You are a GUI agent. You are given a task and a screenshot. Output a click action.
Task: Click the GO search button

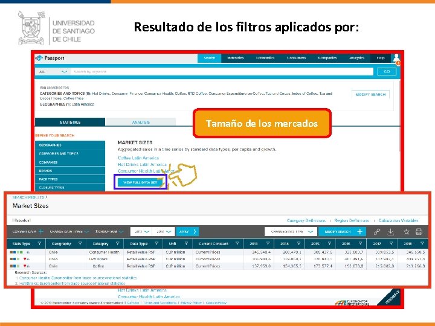click(x=387, y=71)
